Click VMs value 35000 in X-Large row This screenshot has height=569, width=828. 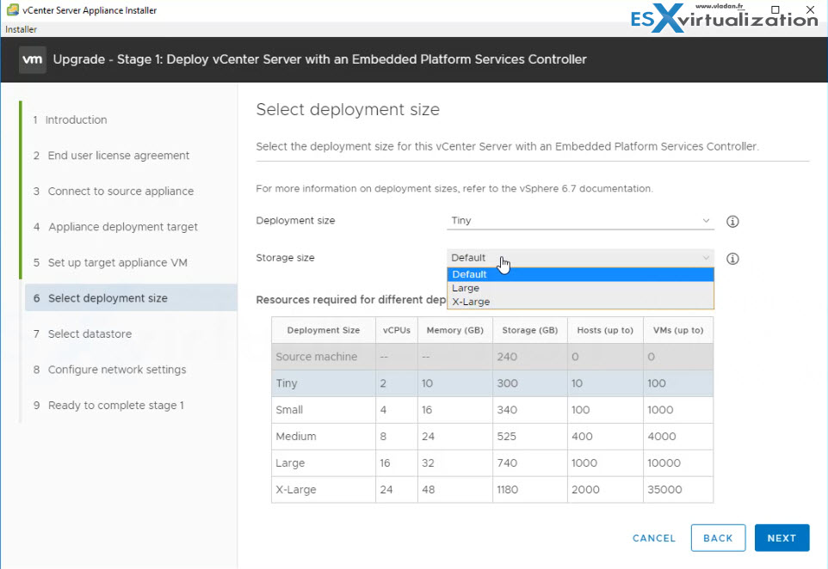[664, 489]
